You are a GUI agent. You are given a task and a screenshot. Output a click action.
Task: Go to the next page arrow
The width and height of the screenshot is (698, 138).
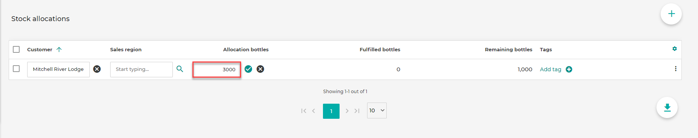pos(347,111)
